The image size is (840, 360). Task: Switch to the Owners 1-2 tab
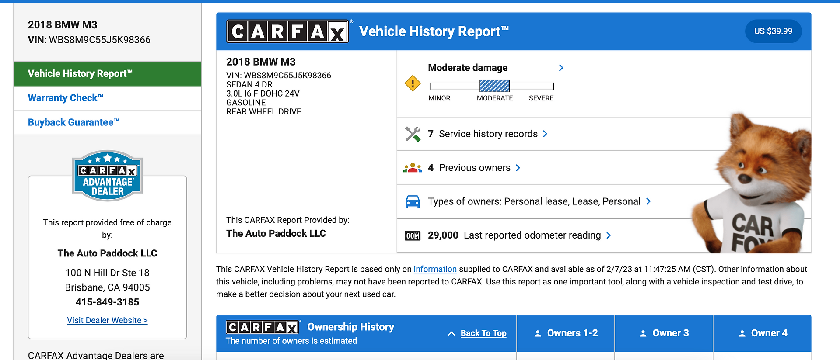coord(566,333)
